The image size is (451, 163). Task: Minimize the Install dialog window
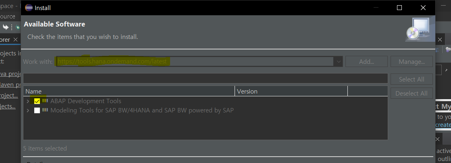click(x=376, y=8)
